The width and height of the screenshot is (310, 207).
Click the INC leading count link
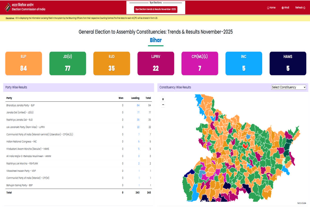click(139, 142)
